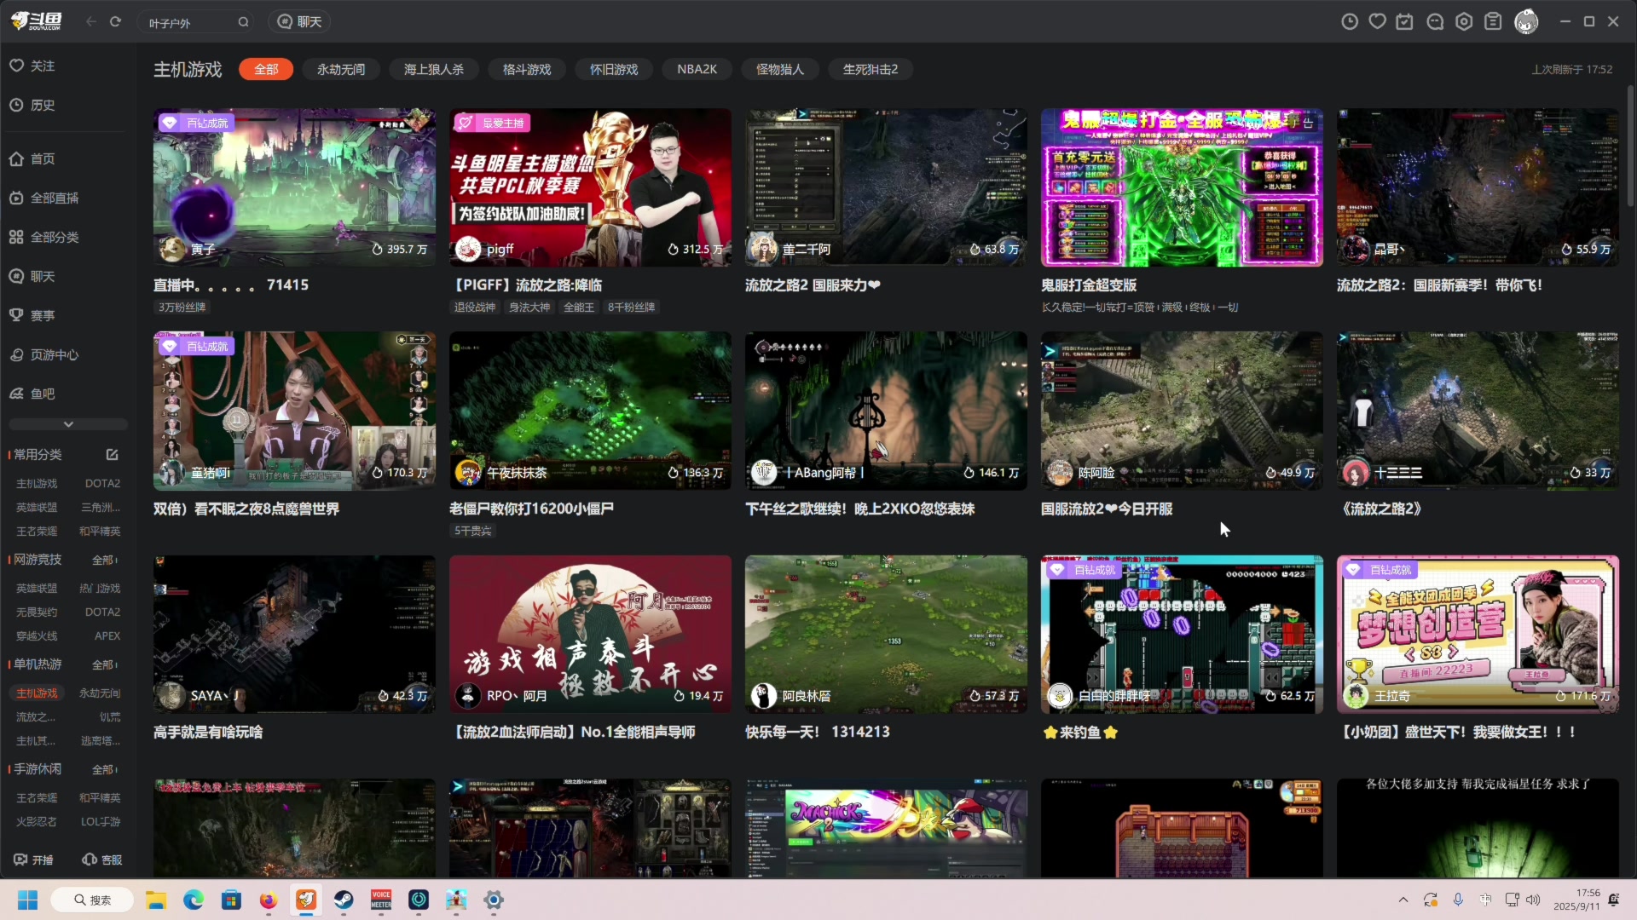Open 赛事 in the sidebar
The image size is (1637, 920).
pyautogui.click(x=32, y=315)
